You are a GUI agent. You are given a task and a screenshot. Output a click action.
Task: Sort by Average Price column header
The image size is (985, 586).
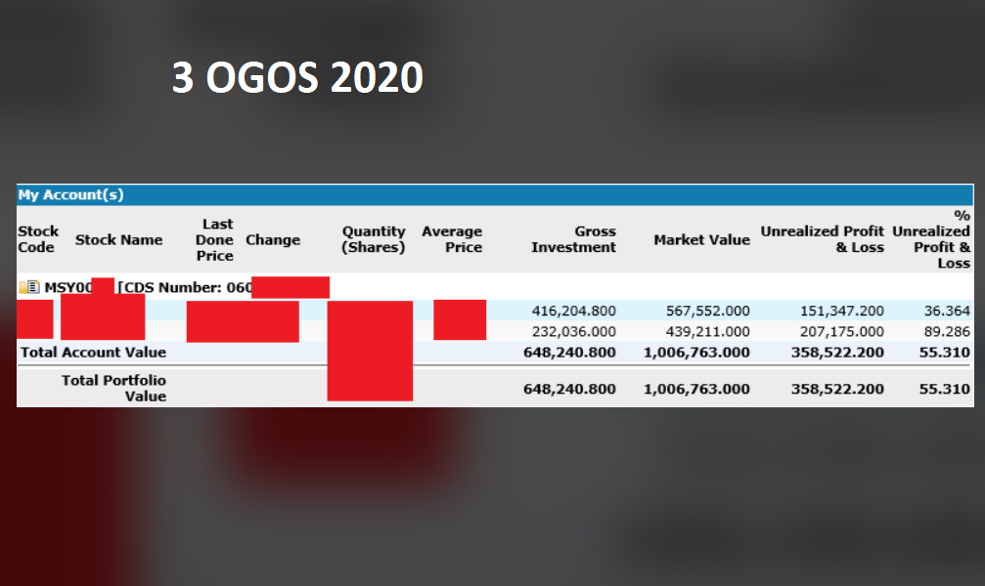pyautogui.click(x=452, y=239)
